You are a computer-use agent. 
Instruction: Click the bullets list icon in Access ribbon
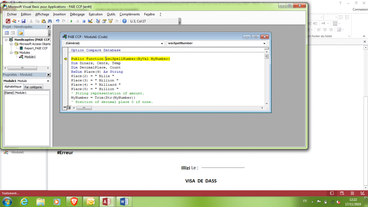pos(341,17)
